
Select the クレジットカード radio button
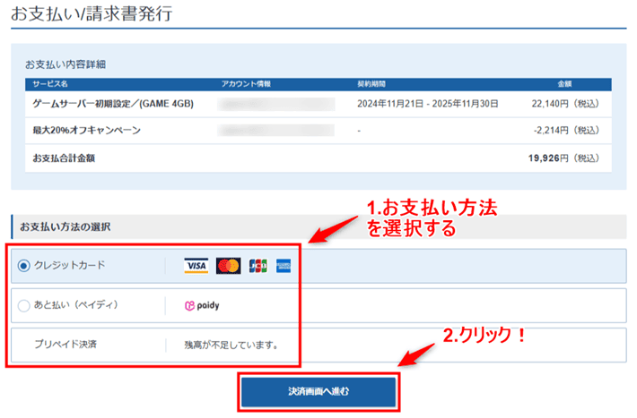(23, 266)
